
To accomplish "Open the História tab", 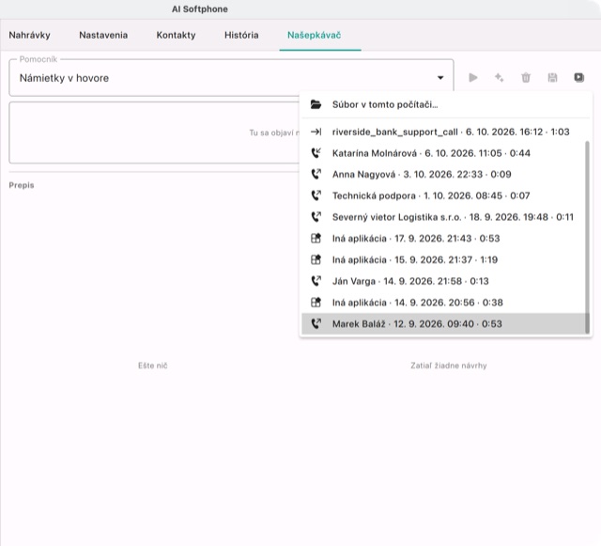I will coord(241,36).
